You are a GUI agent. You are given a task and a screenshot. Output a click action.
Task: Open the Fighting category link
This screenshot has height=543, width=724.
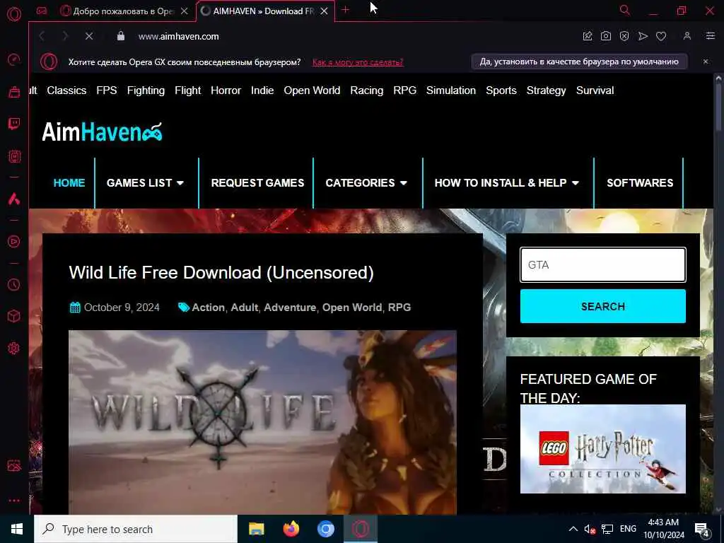click(146, 90)
